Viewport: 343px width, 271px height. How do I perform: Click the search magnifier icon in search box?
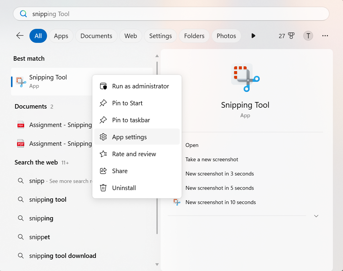click(x=24, y=14)
